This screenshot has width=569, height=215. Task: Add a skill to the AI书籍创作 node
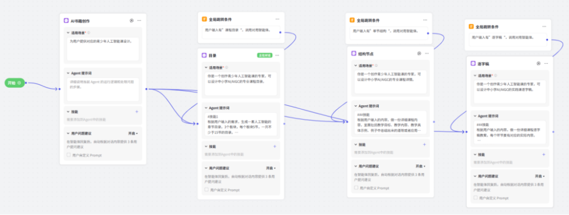point(136,111)
